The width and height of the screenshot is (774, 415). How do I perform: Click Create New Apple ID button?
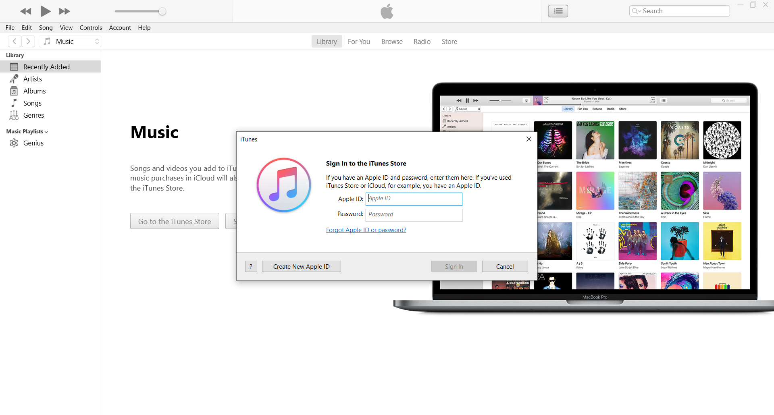(x=301, y=266)
